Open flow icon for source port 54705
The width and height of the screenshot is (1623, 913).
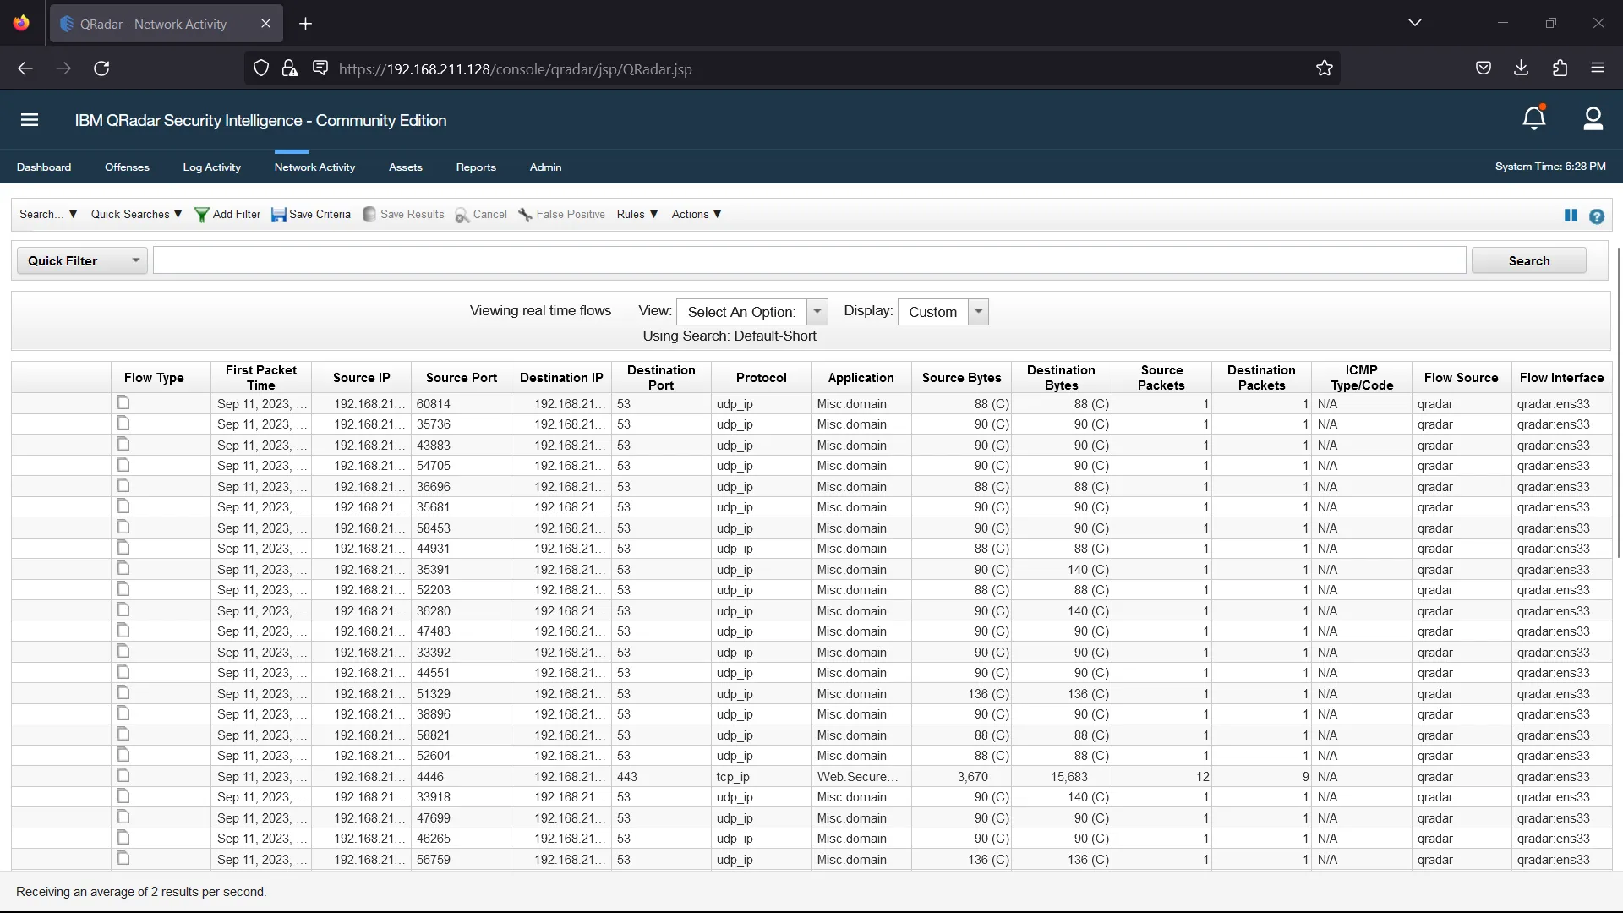point(123,465)
